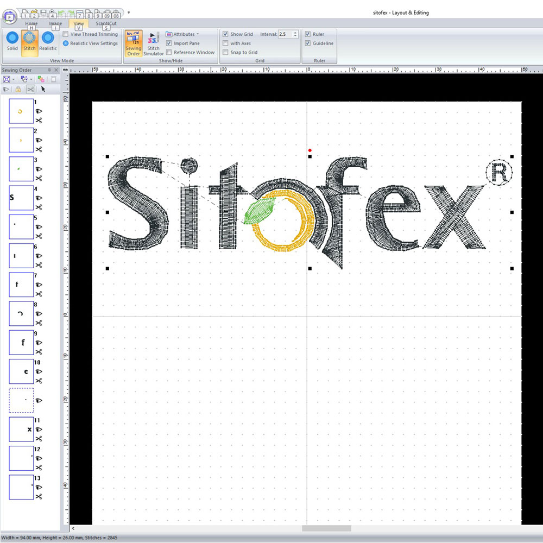
Task: Click the green leaf in the design
Action: 260,211
